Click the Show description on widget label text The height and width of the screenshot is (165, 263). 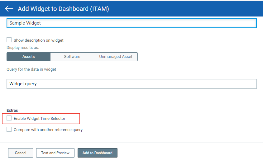pos(38,40)
